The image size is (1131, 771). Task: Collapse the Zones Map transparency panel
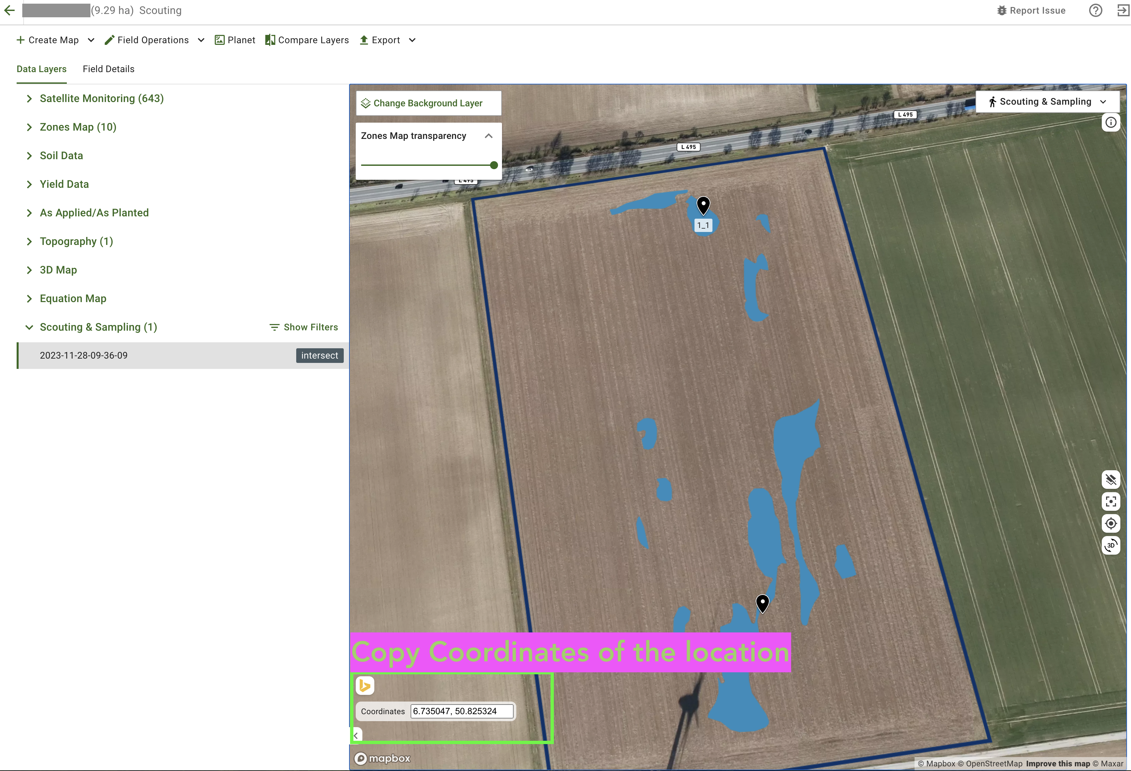pos(489,136)
